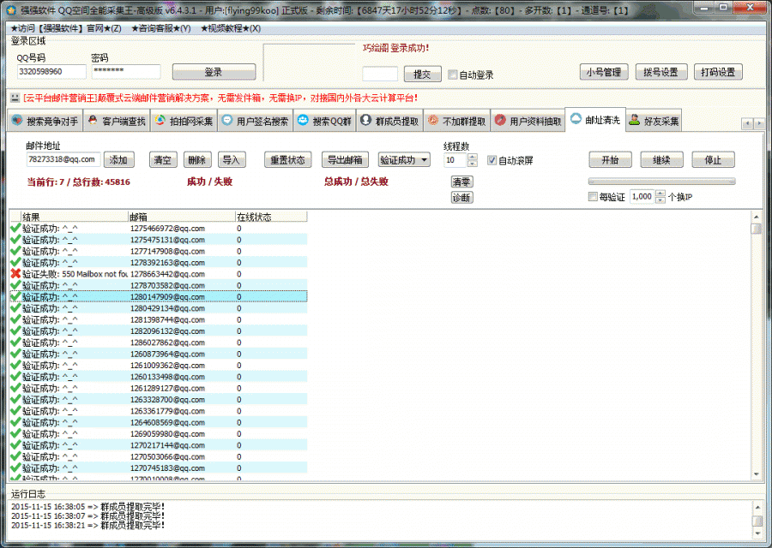Viewport: 772px width, 548px height.
Task: Open the ★视频教程★(X) menu
Action: 231,28
